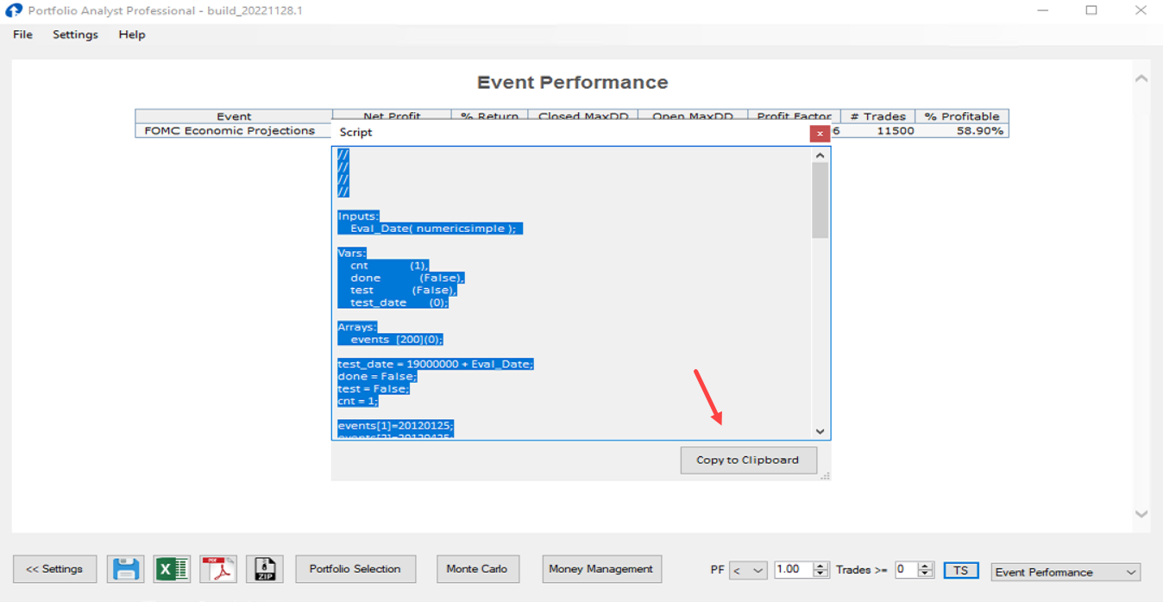Screen dimensions: 1163x602
Task: Click the Save floppy disk icon
Action: click(126, 569)
